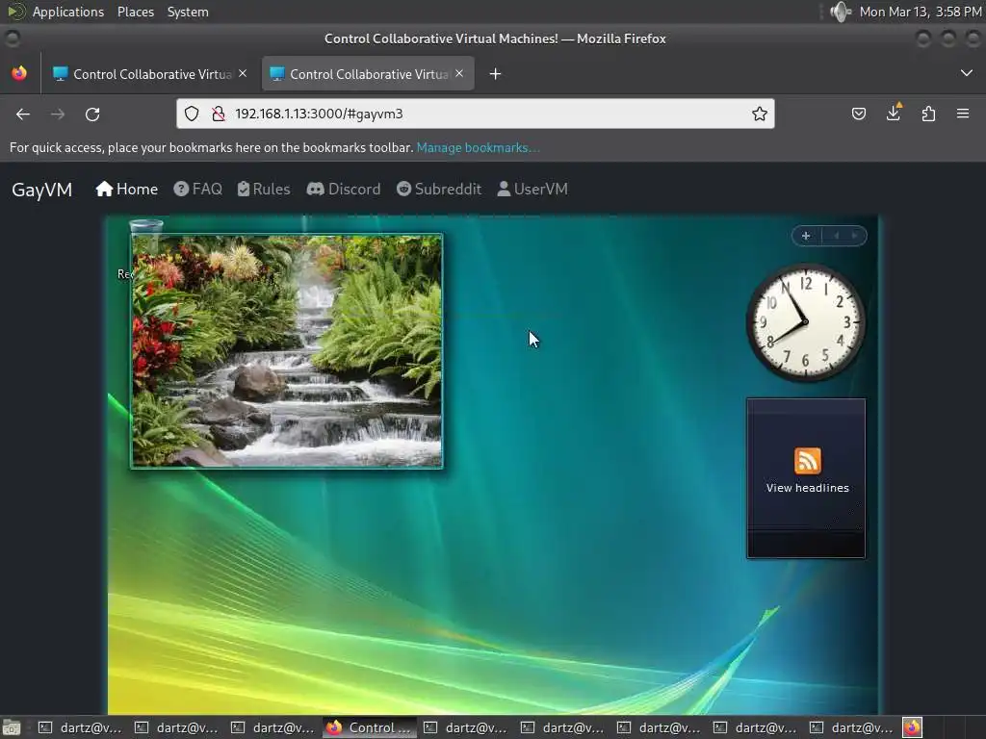Add a gadget with the sidebar plus button
Viewport: 986px width, 739px height.
click(806, 236)
